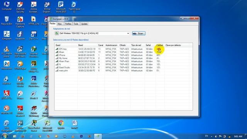Open Microsoft Excel 2010 desktop shortcut

(x=47, y=126)
